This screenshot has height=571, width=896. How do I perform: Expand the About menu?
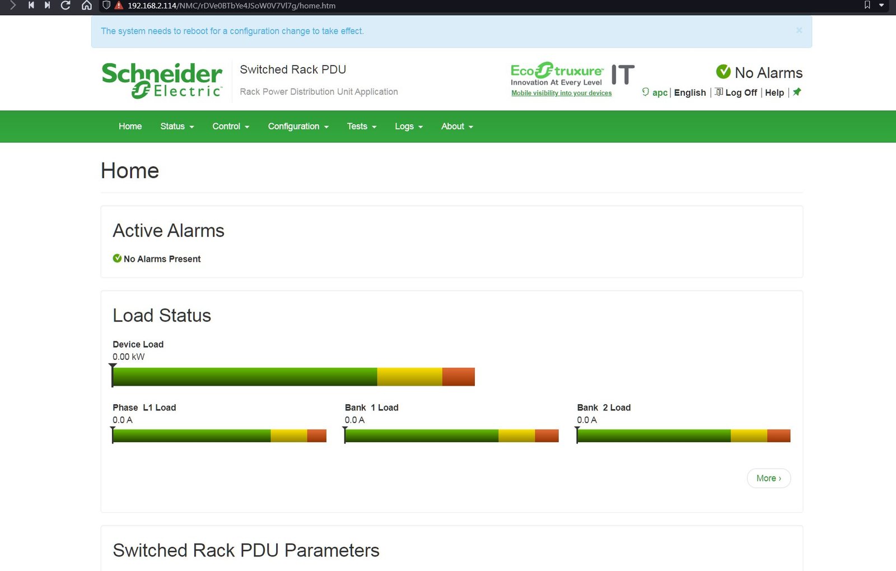click(x=457, y=127)
